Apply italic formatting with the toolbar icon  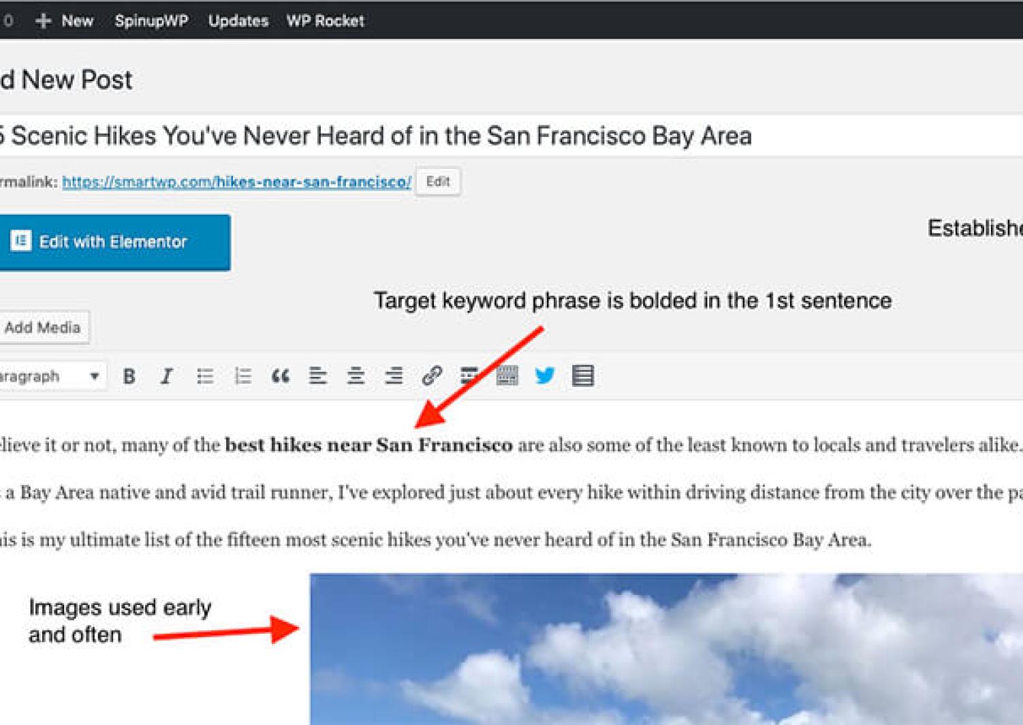166,376
